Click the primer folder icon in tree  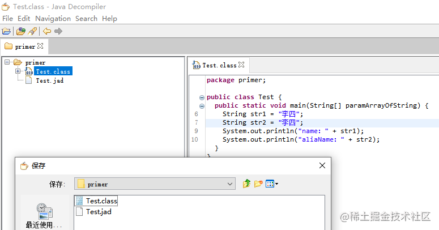point(18,62)
